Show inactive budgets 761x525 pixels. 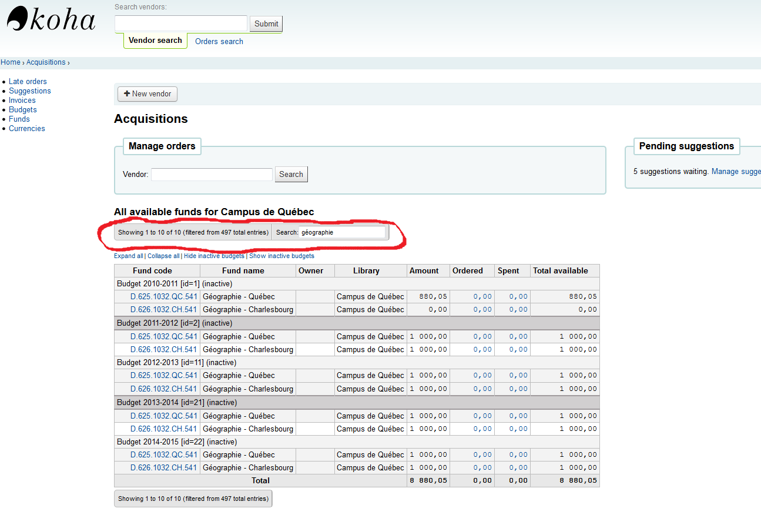tap(281, 256)
